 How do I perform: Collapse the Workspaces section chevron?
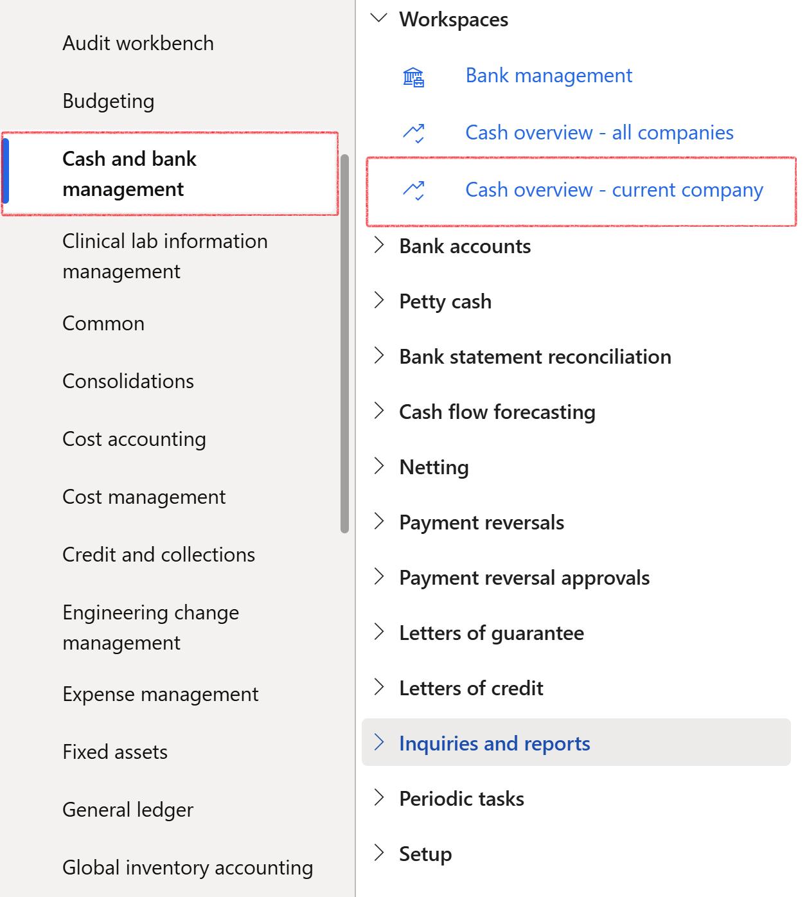[379, 19]
